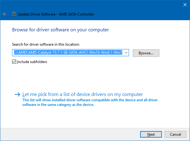Cancel the driver update wizard
190x141 pixels.
click(175, 134)
